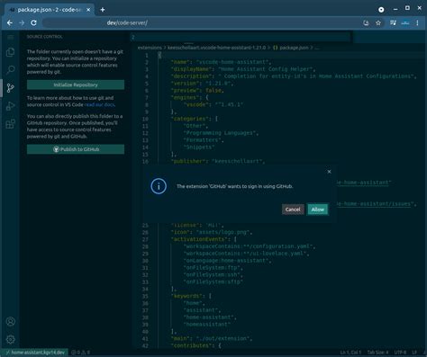This screenshot has width=427, height=357.
Task: Open the Run and Debug view
Action: tap(11, 106)
